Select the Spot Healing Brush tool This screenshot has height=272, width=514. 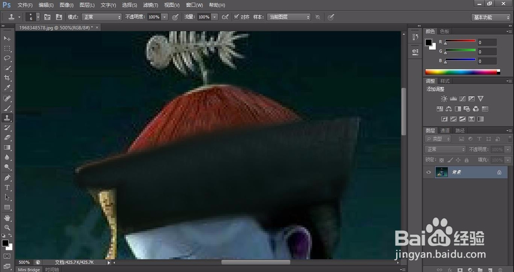coord(7,99)
